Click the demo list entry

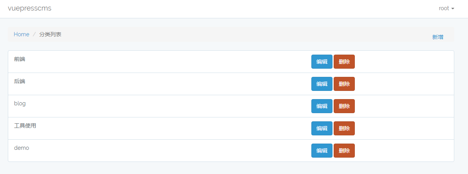coord(22,148)
